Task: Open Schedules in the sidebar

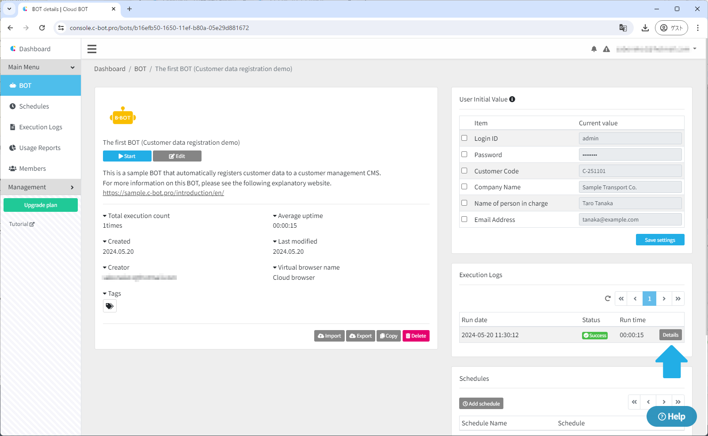Action: (x=34, y=106)
